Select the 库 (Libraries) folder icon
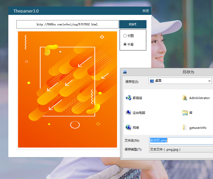The width and height of the screenshot is (213, 179). click(x=185, y=113)
